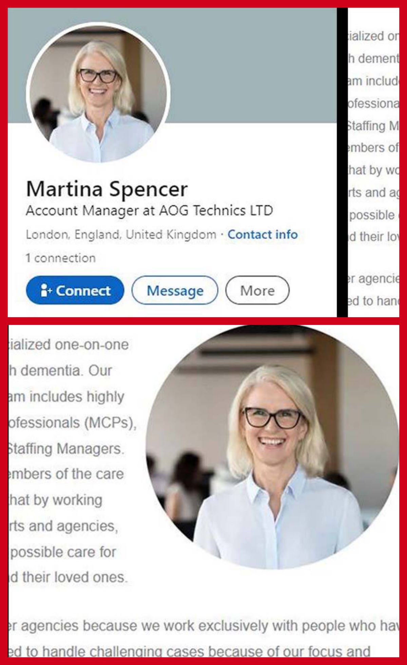The height and width of the screenshot is (665, 407).
Task: Select the handle challenging cases text line
Action: (x=189, y=651)
